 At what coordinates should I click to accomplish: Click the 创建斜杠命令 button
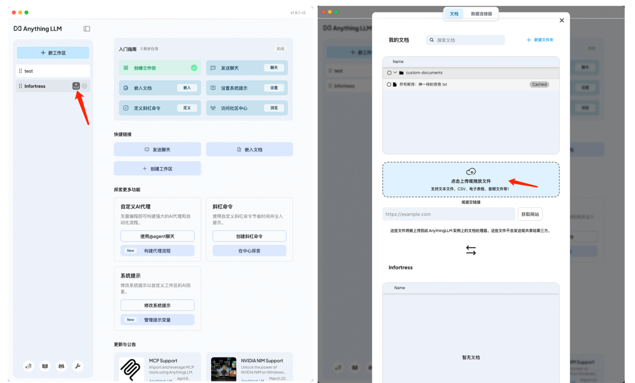click(x=250, y=236)
